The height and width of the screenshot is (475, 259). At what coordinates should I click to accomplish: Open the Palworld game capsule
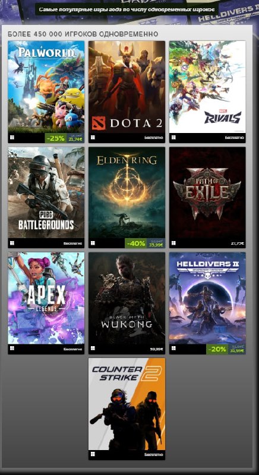click(x=46, y=87)
